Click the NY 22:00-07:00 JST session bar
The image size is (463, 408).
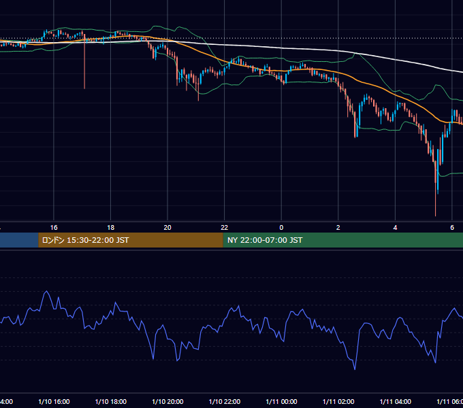coord(342,240)
